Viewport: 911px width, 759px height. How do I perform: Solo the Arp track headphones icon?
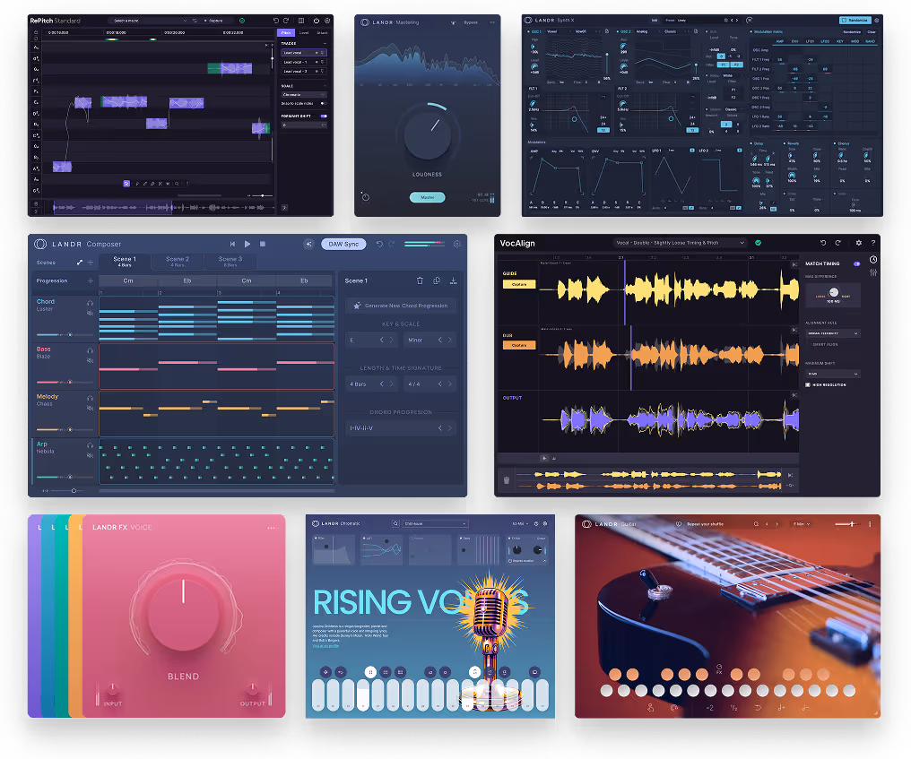(x=90, y=445)
